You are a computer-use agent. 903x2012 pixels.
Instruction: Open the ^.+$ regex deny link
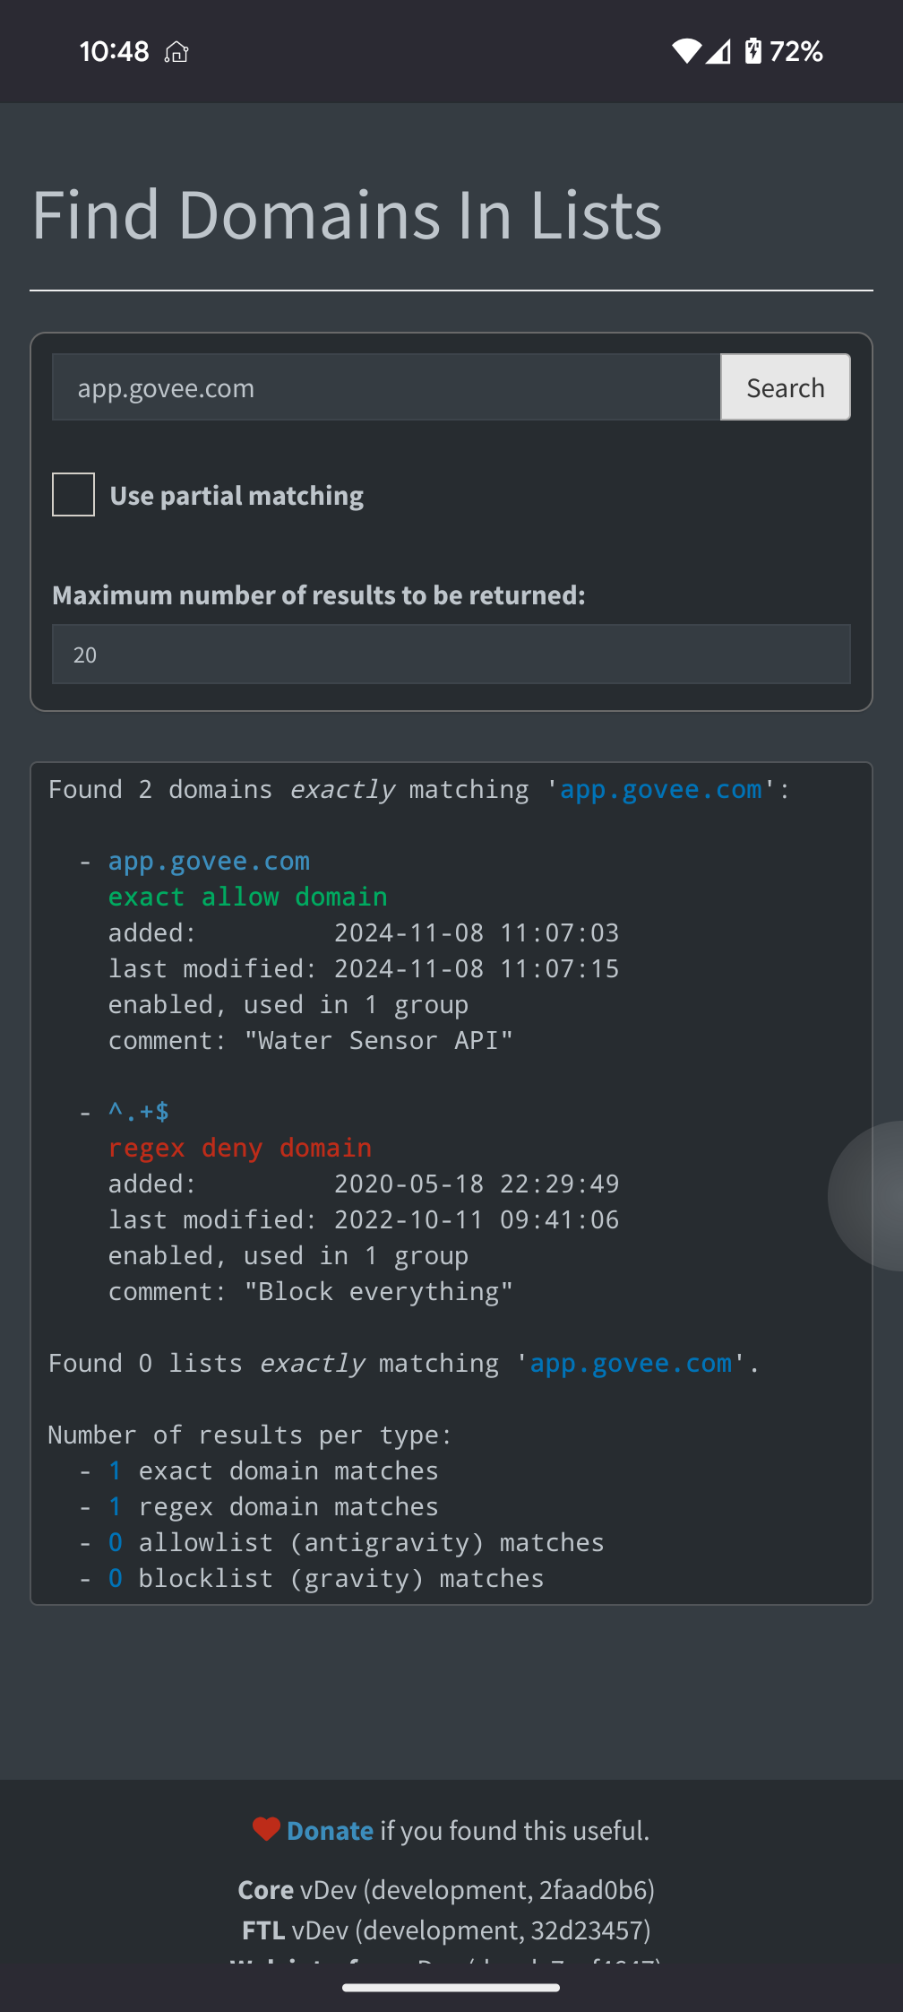point(139,1112)
